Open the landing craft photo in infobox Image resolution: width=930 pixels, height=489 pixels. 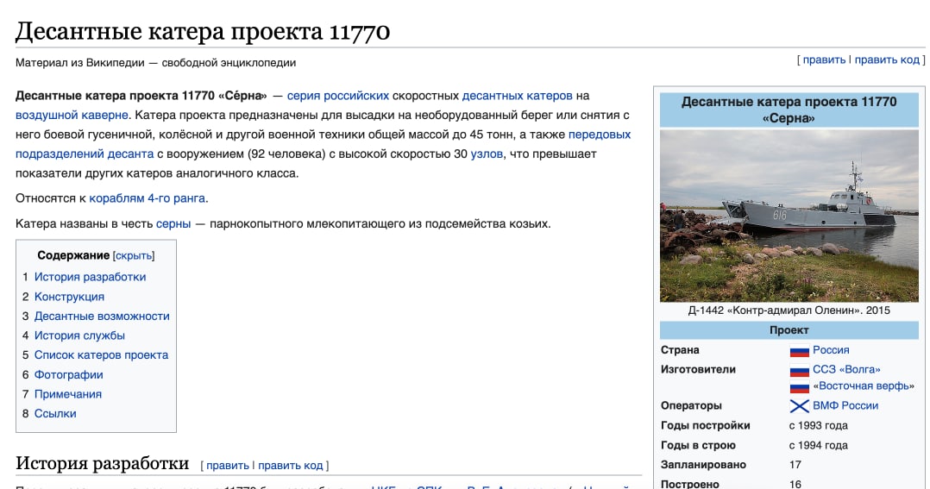789,216
